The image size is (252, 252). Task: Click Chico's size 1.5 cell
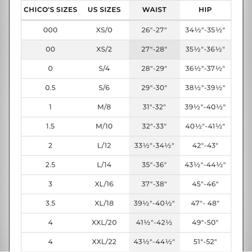pos(50,126)
